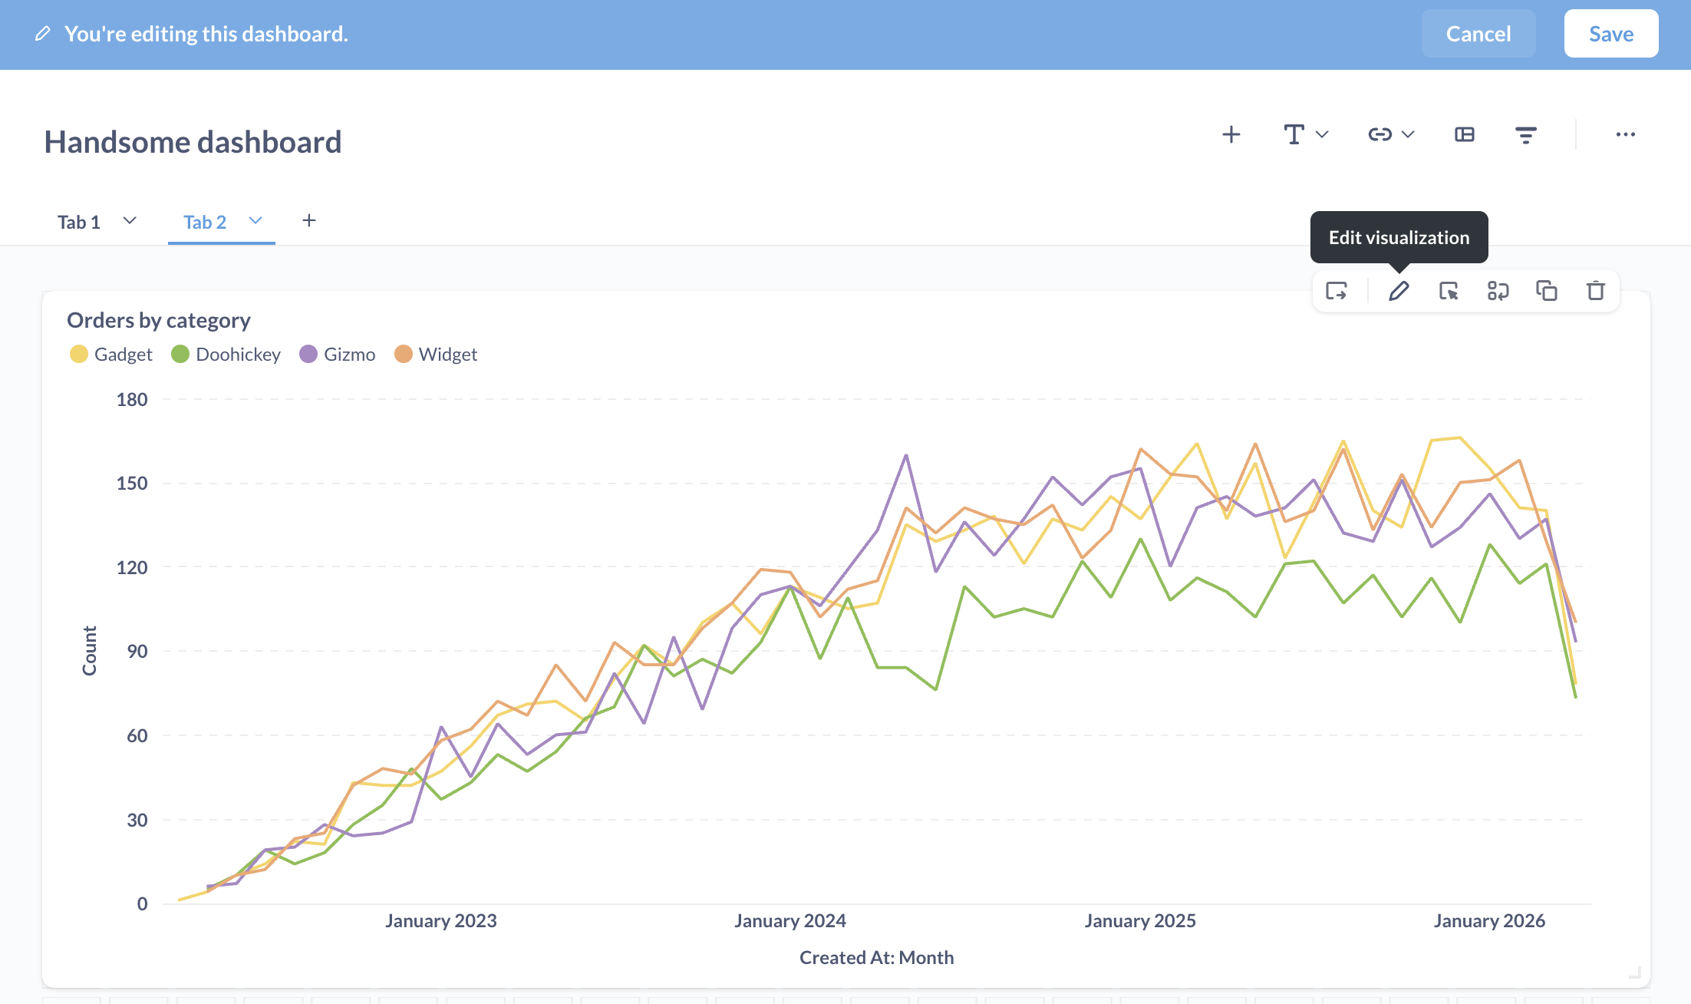1691x1004 pixels.
Task: Duplicate the Orders by category card
Action: pos(1547,292)
